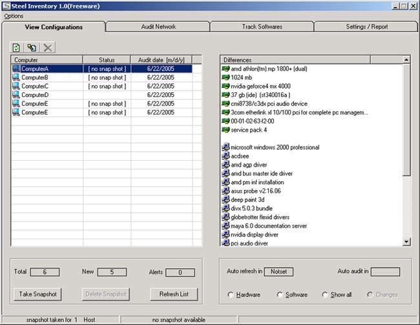Click the Refresh List button
Image resolution: width=420 pixels, height=325 pixels.
click(x=173, y=294)
